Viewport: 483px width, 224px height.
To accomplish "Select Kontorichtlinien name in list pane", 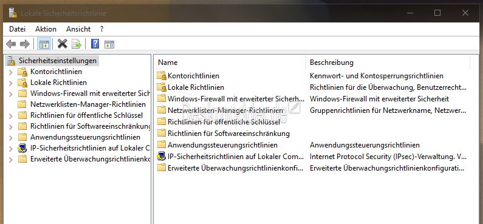I will pos(193,76).
